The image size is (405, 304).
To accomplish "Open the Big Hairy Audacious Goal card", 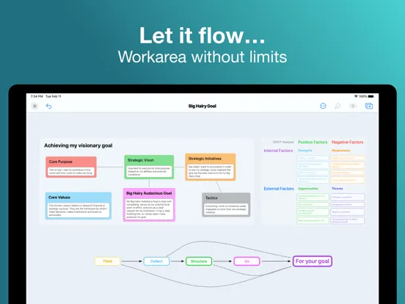I will click(149, 204).
